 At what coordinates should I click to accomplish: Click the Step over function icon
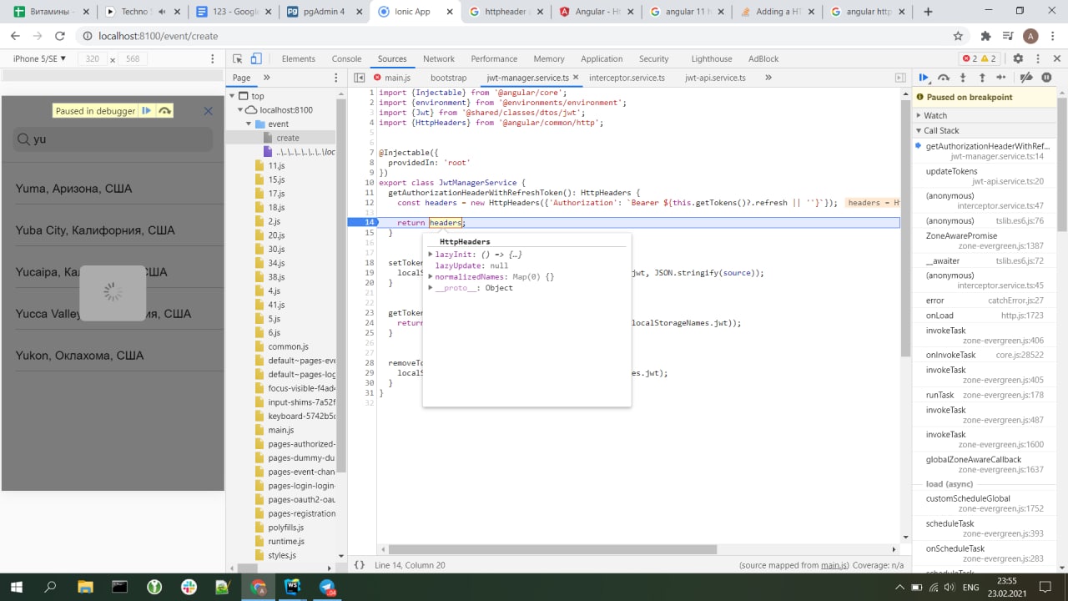click(944, 78)
